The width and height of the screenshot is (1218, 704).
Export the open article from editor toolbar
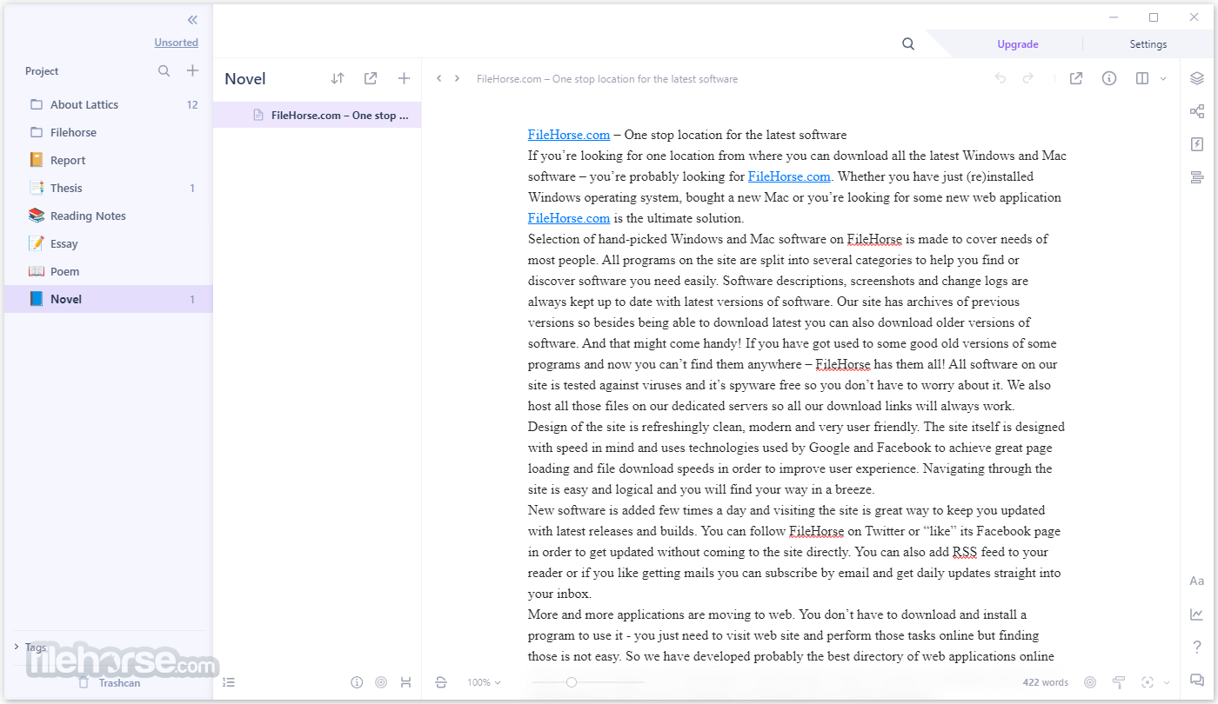pyautogui.click(x=1076, y=78)
